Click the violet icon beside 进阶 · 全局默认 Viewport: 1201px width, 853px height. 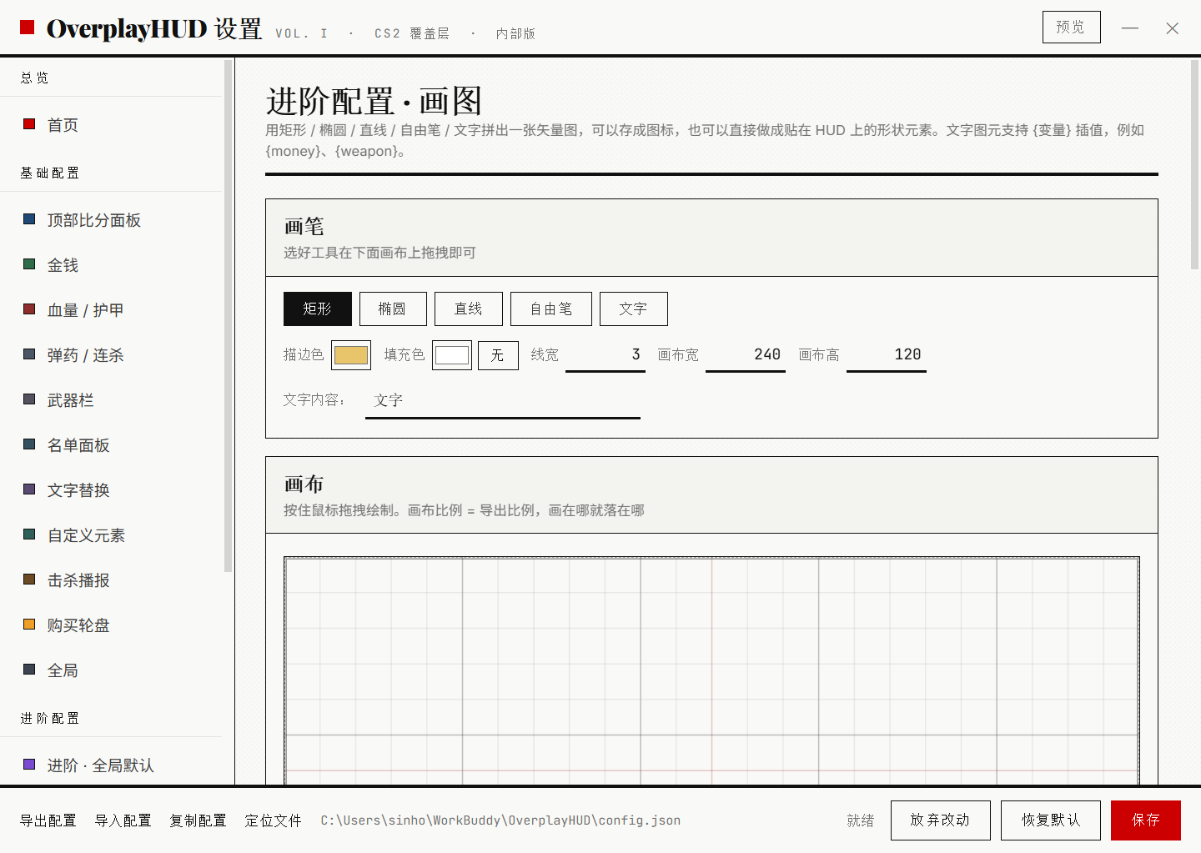[29, 765]
